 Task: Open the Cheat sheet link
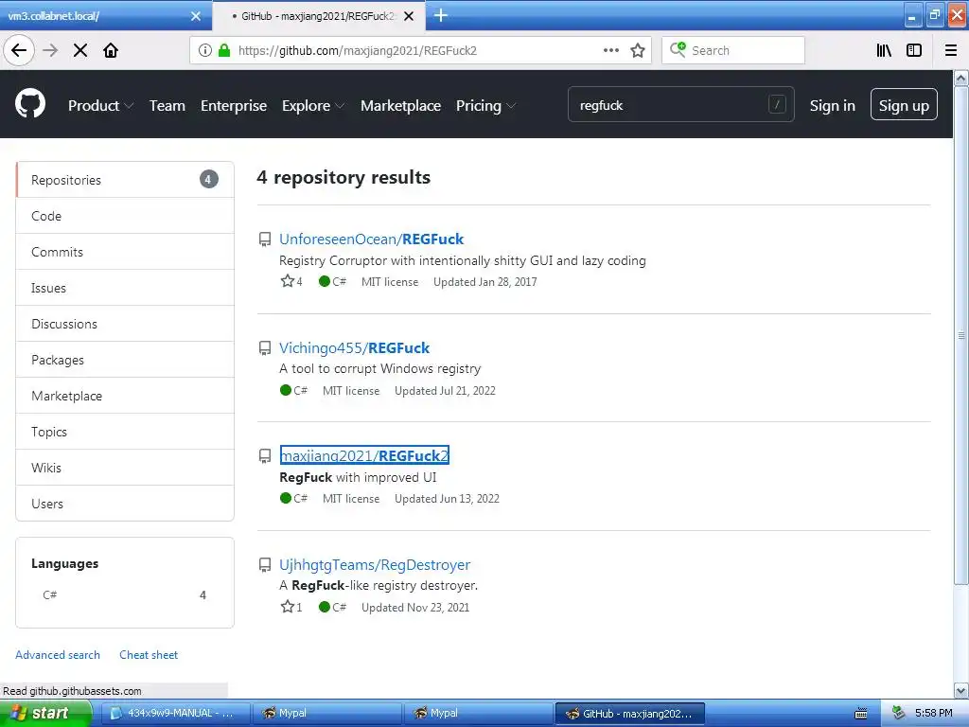coord(149,655)
